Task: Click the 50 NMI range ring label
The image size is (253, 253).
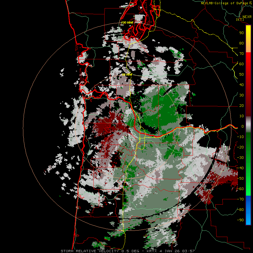Action: (x=127, y=74)
